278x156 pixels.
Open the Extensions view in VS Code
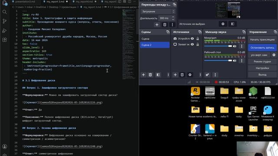tap(5, 40)
